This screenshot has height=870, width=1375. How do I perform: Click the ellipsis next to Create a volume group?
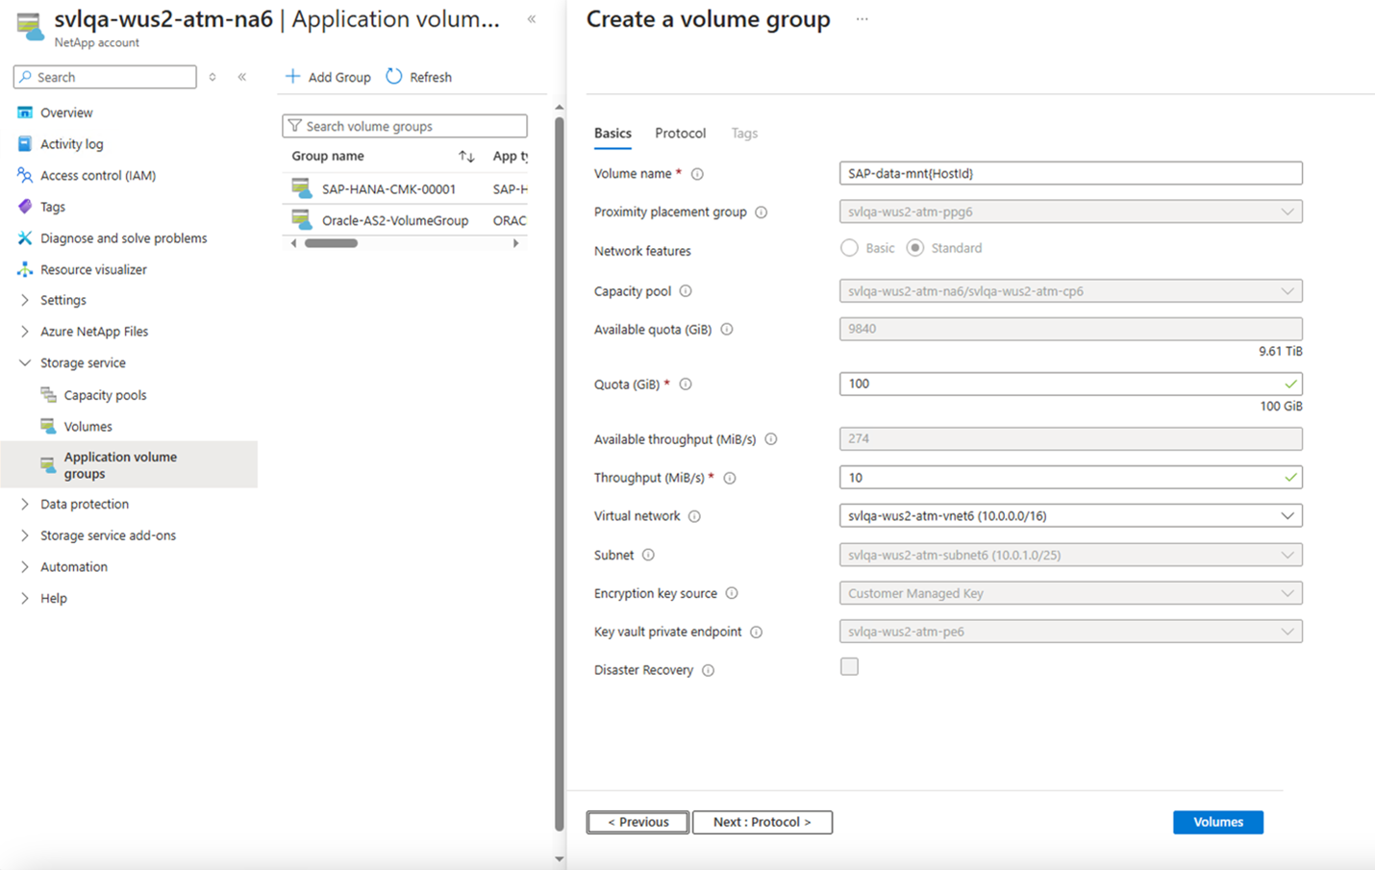(862, 19)
